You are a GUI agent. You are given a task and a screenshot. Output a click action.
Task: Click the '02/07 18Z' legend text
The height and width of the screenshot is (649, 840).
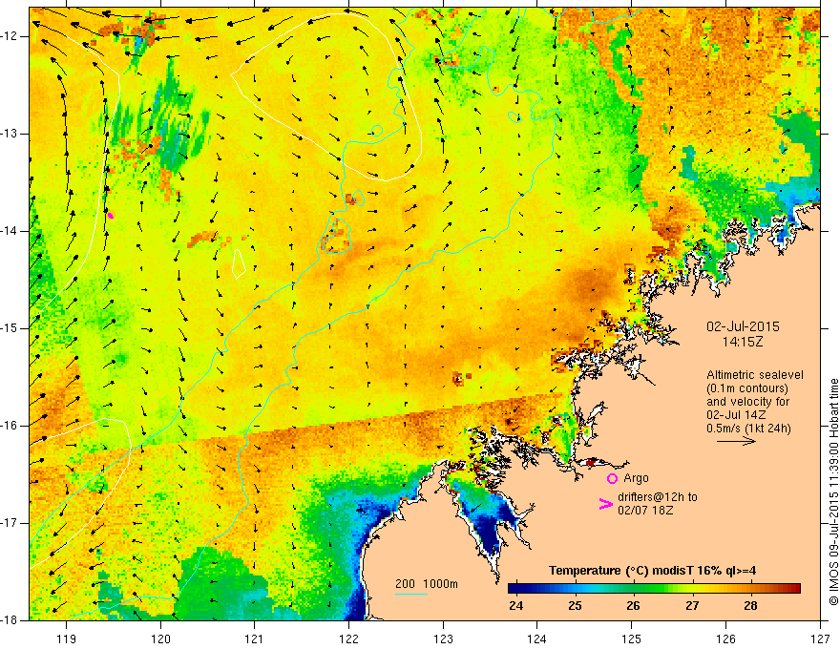tap(645, 511)
